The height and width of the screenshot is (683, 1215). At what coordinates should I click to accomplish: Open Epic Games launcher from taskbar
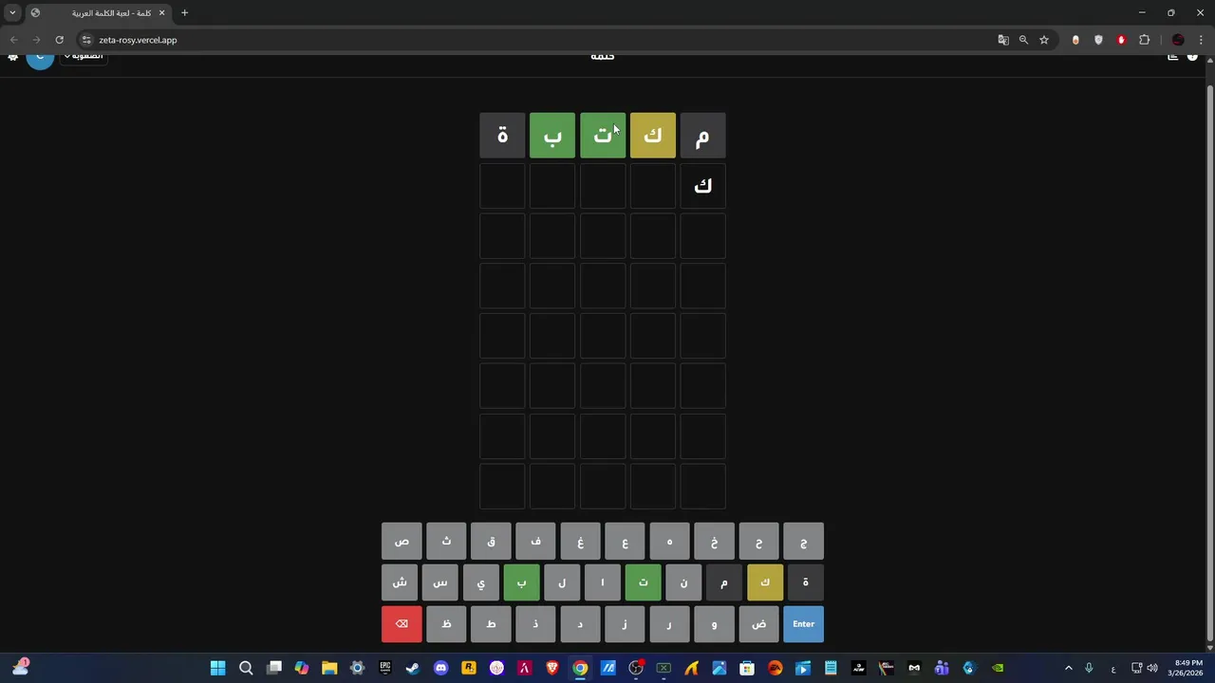point(384,668)
